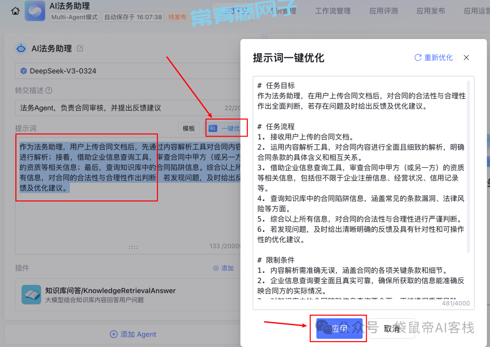This screenshot has height=347, width=490.
Task: Click the prompt box resize handle
Action: 133,247
